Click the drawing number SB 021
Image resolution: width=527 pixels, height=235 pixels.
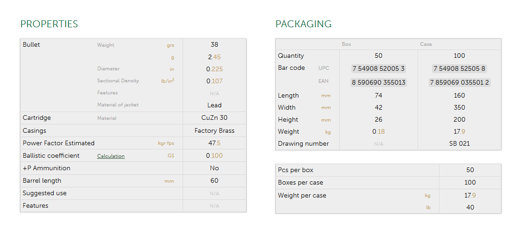pyautogui.click(x=459, y=143)
